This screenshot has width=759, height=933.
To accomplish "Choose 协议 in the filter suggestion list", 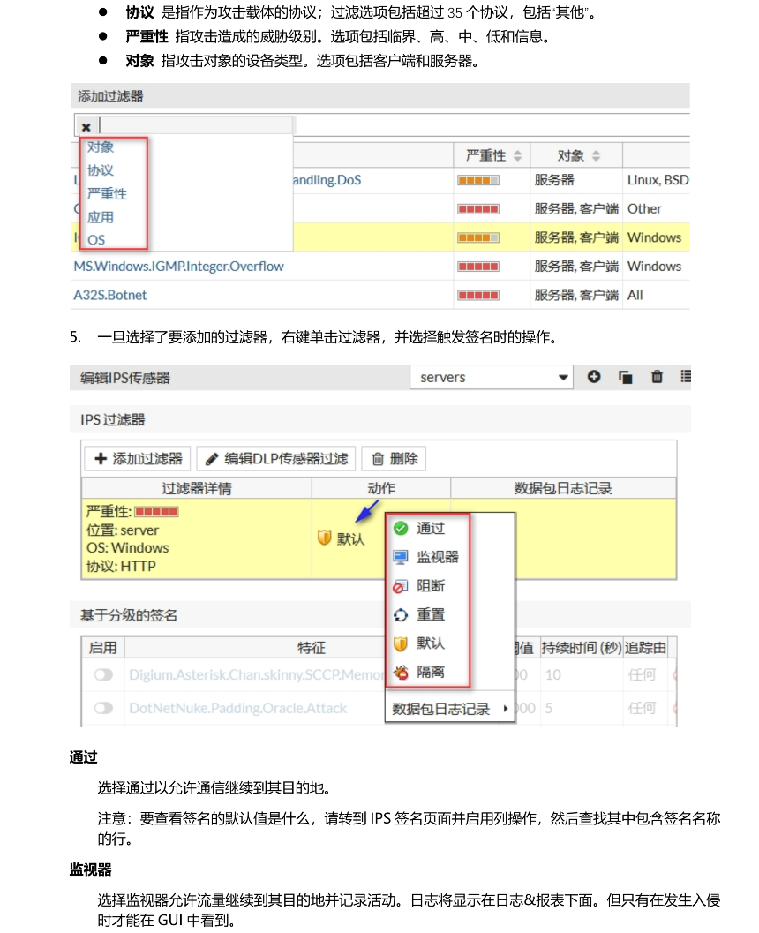I will (100, 170).
